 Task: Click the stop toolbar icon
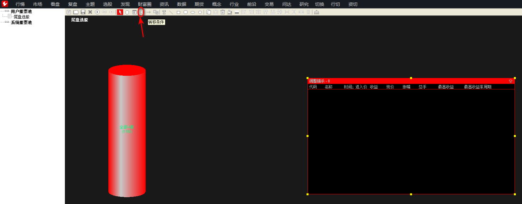tap(112, 12)
